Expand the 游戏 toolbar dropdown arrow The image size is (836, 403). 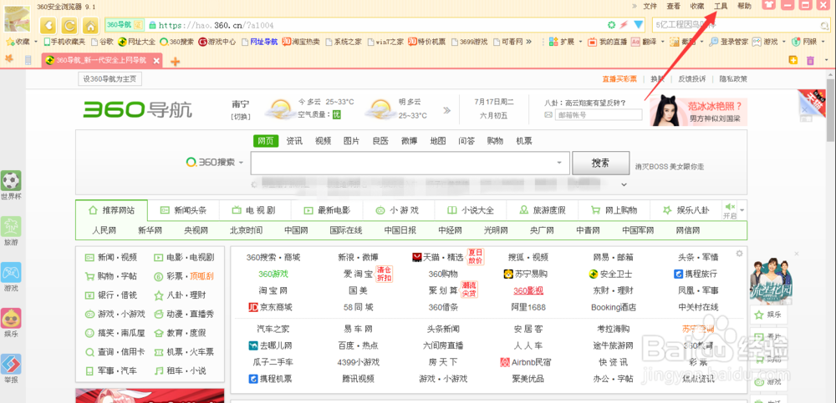[783, 42]
